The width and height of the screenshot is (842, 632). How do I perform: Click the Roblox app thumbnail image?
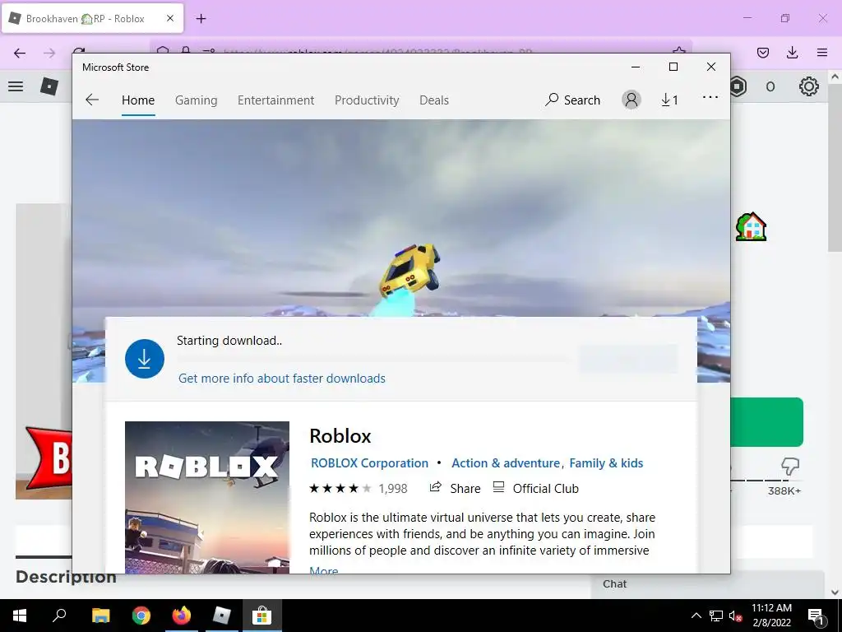tap(206, 497)
